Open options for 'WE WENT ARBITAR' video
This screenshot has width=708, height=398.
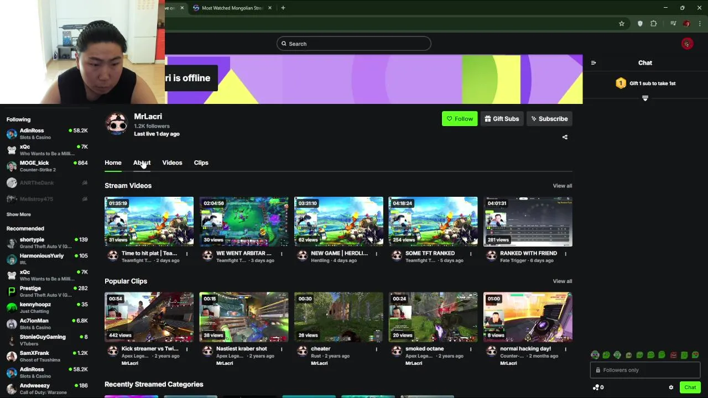tap(282, 254)
